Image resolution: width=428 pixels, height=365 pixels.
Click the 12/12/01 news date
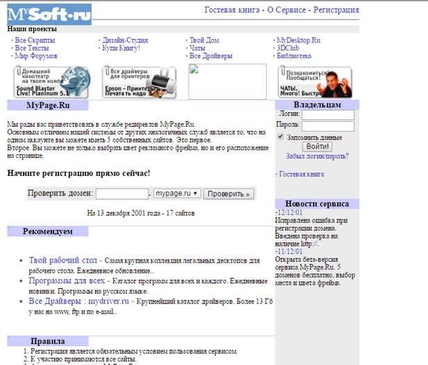(289, 213)
